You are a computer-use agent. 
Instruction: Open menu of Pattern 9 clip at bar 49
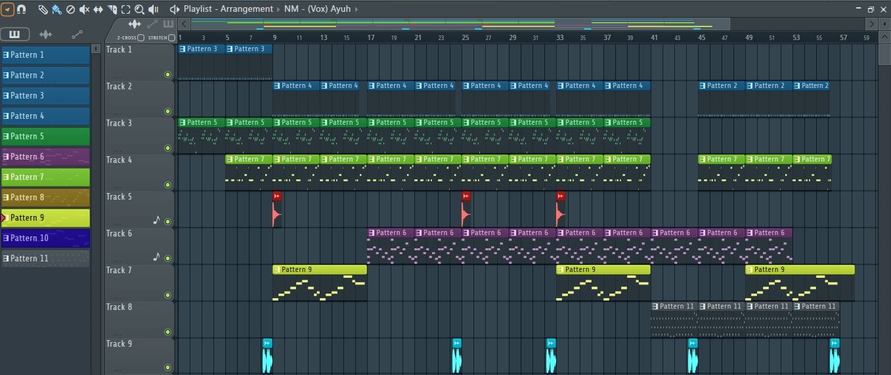tap(750, 270)
